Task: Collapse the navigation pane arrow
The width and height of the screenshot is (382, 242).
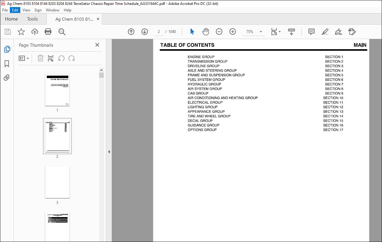Action: pos(109,152)
